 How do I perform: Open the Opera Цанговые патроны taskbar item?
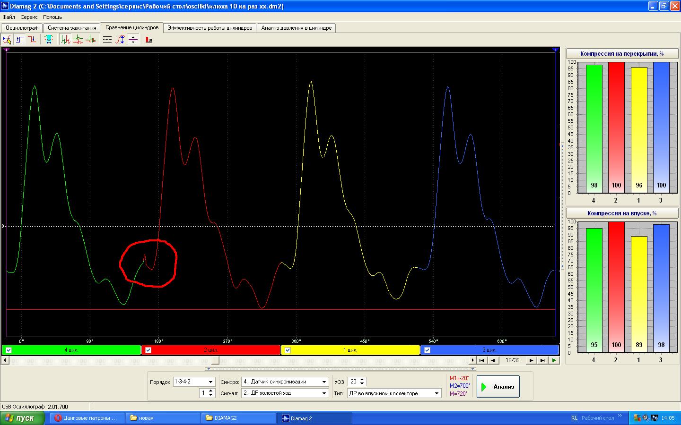coord(87,418)
